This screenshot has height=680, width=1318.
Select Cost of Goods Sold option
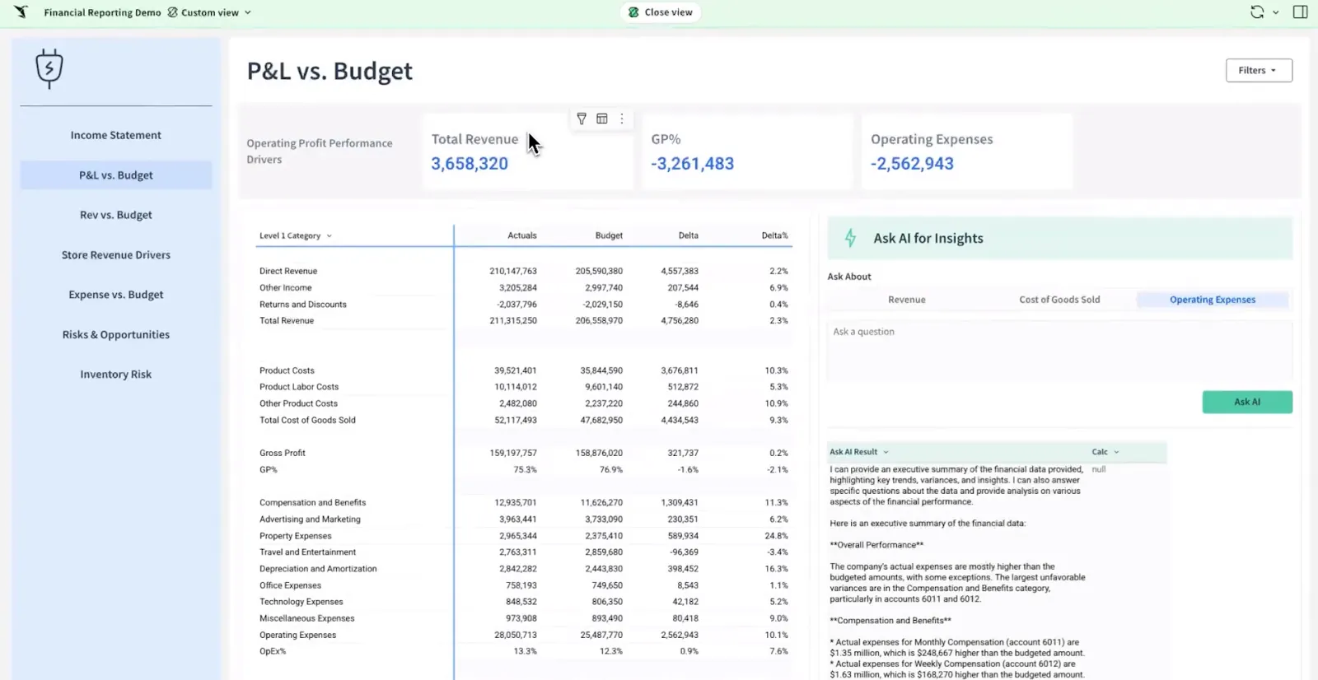click(x=1059, y=300)
